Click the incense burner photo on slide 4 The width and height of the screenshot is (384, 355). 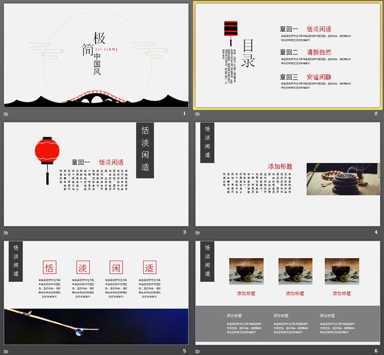[342, 179]
